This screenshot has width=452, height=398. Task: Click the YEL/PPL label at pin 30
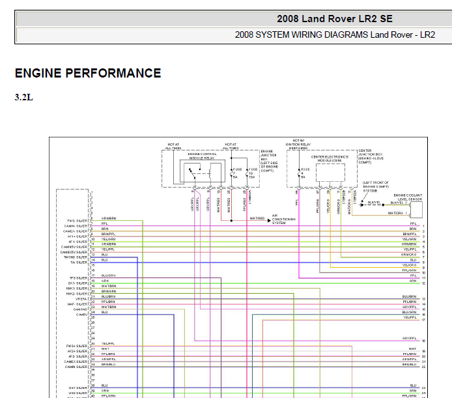[x=108, y=343]
